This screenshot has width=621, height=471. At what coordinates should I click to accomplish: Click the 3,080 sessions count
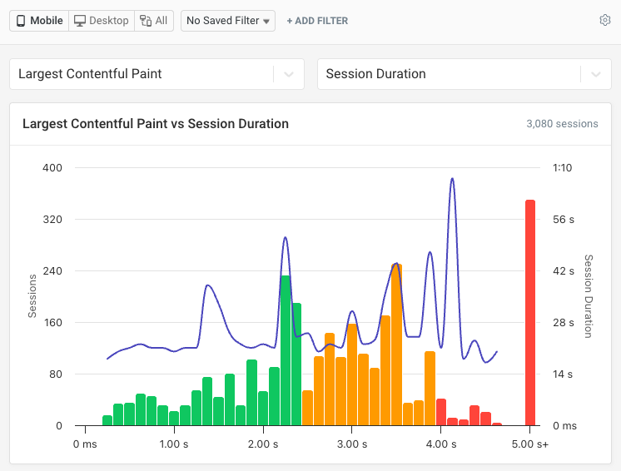(562, 124)
